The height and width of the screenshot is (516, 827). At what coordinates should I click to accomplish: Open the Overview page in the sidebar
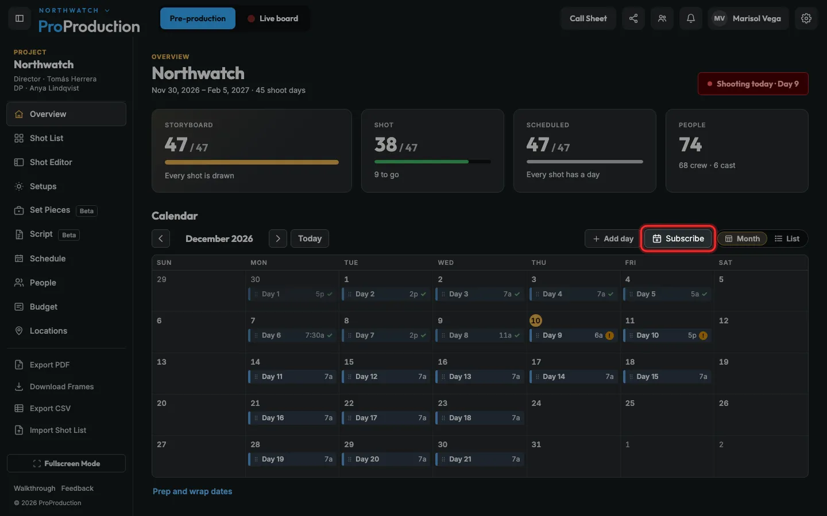click(67, 114)
